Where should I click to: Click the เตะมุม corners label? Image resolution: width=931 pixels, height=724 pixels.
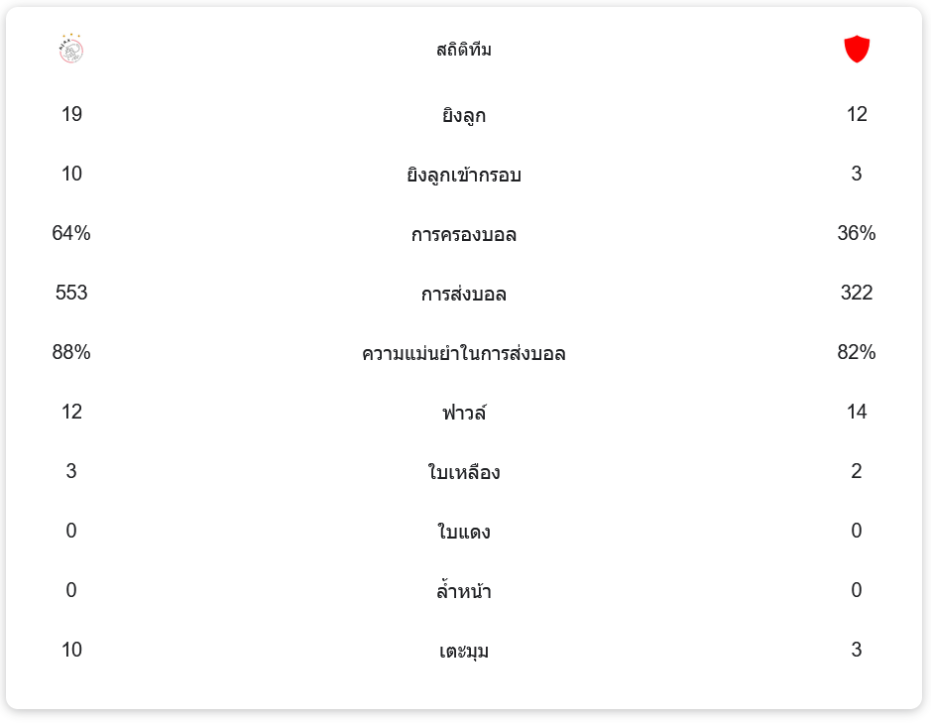[464, 651]
